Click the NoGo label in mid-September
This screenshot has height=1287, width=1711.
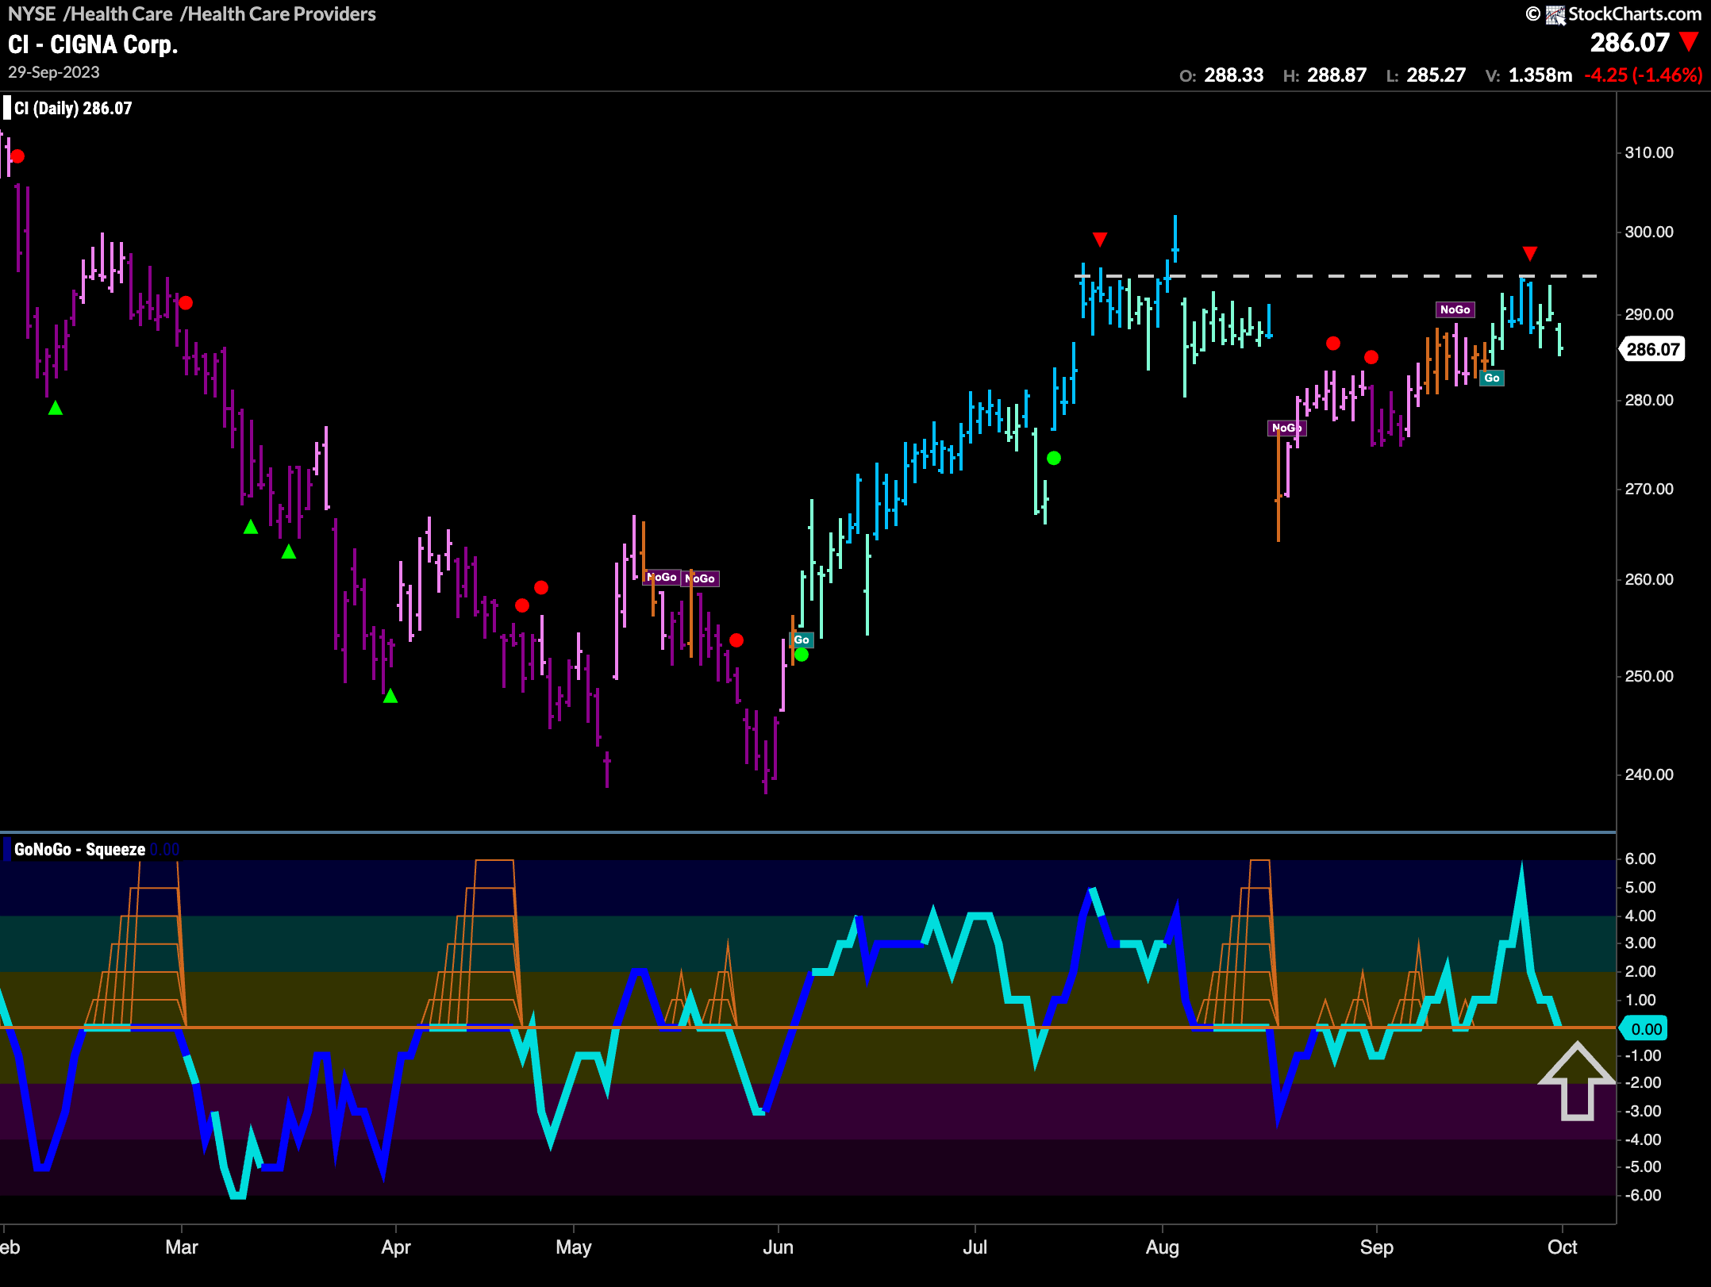[x=1455, y=309]
